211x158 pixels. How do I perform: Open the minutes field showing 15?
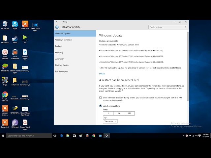click(x=119, y=113)
